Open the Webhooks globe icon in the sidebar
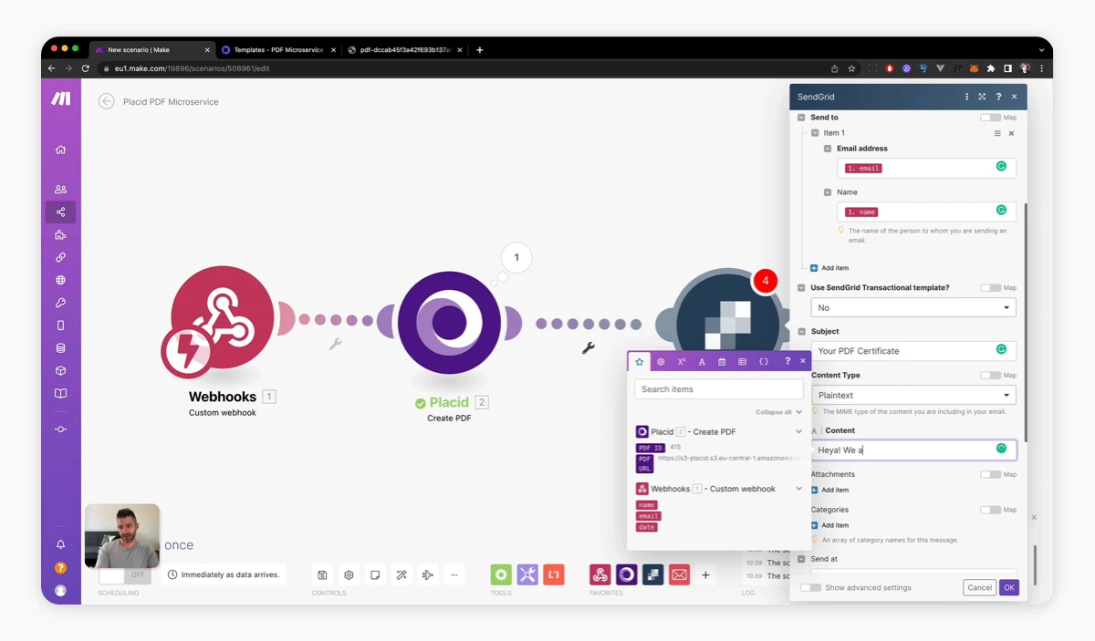Screen dimensions: 1095x641 (x=60, y=280)
